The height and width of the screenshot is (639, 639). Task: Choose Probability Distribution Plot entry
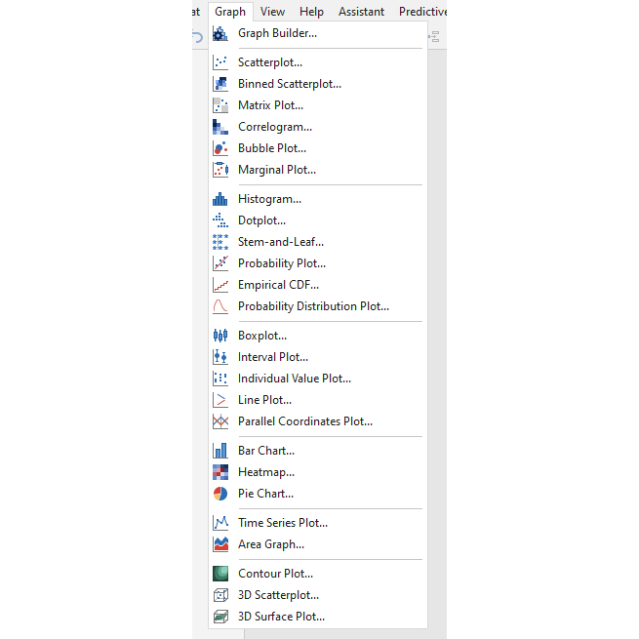tap(313, 306)
